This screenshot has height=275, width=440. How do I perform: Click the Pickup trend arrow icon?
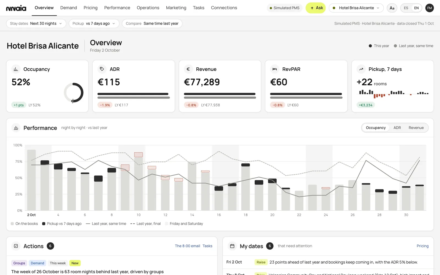[x=361, y=69]
